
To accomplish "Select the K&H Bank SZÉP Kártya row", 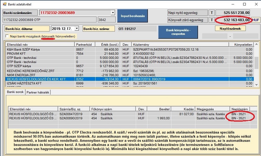I will pos(39,49).
